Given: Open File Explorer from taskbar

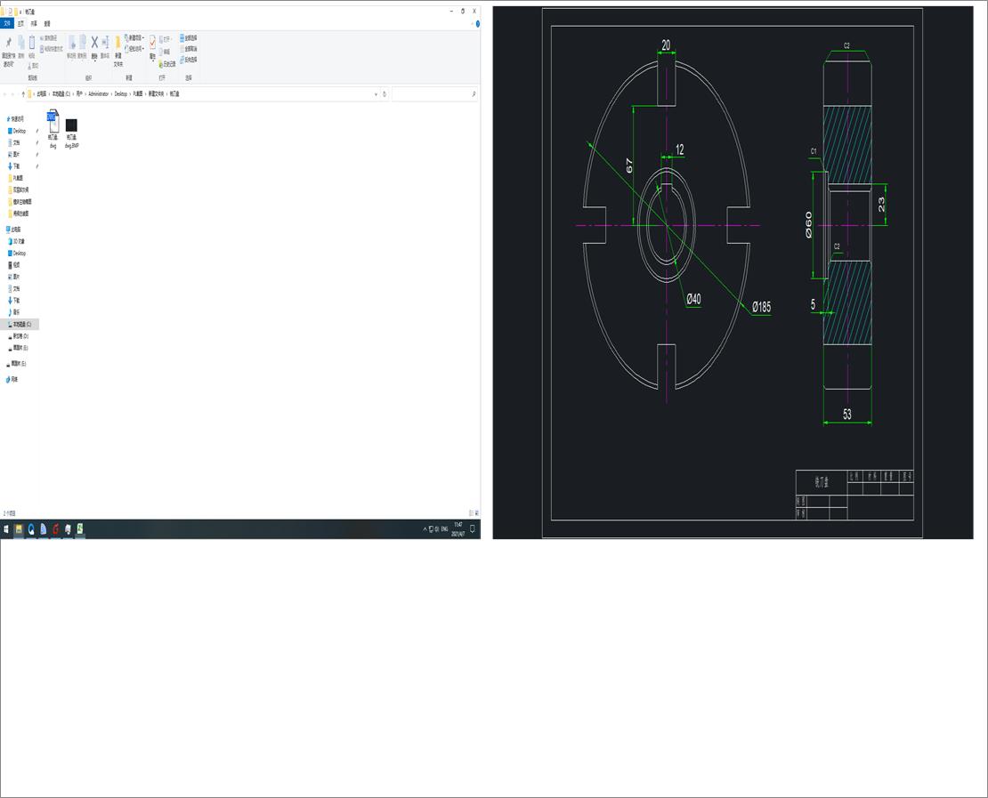Looking at the screenshot, I should 19,529.
